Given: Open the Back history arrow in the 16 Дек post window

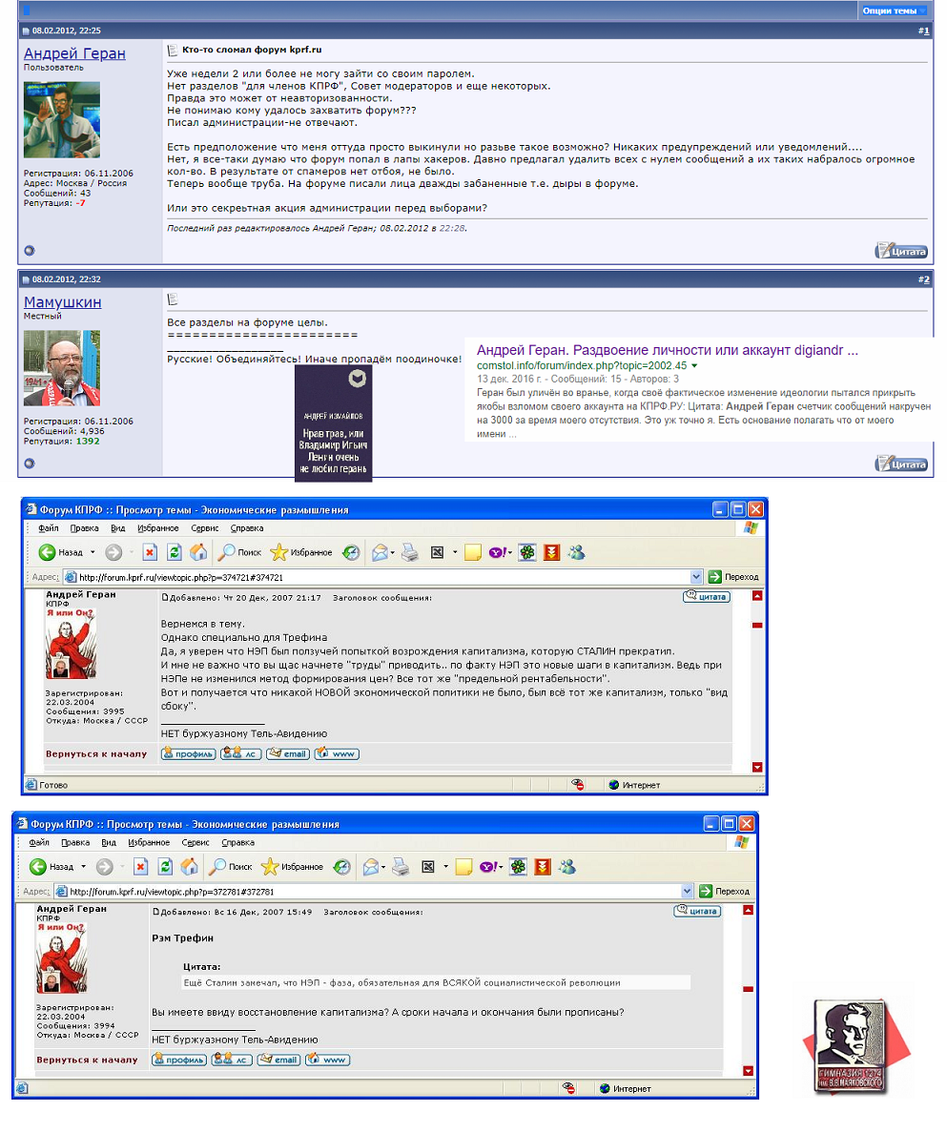Looking at the screenshot, I should (83, 867).
